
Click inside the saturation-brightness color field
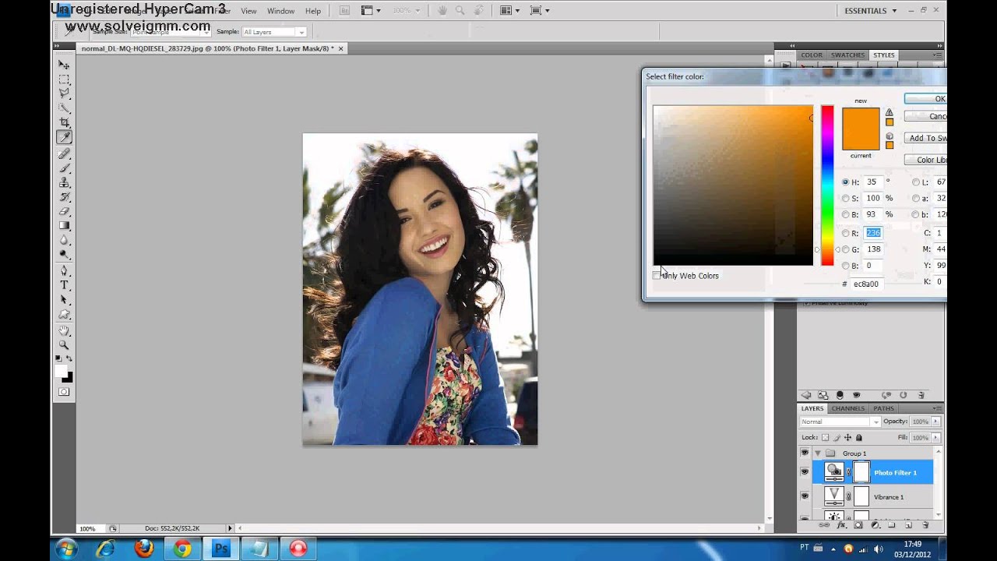[732, 185]
